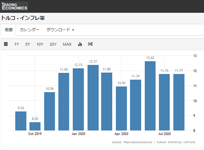Click the 11.84 bar in the chart
Image resolution: width=204 pixels, height=150 pixels.
click(x=64, y=102)
